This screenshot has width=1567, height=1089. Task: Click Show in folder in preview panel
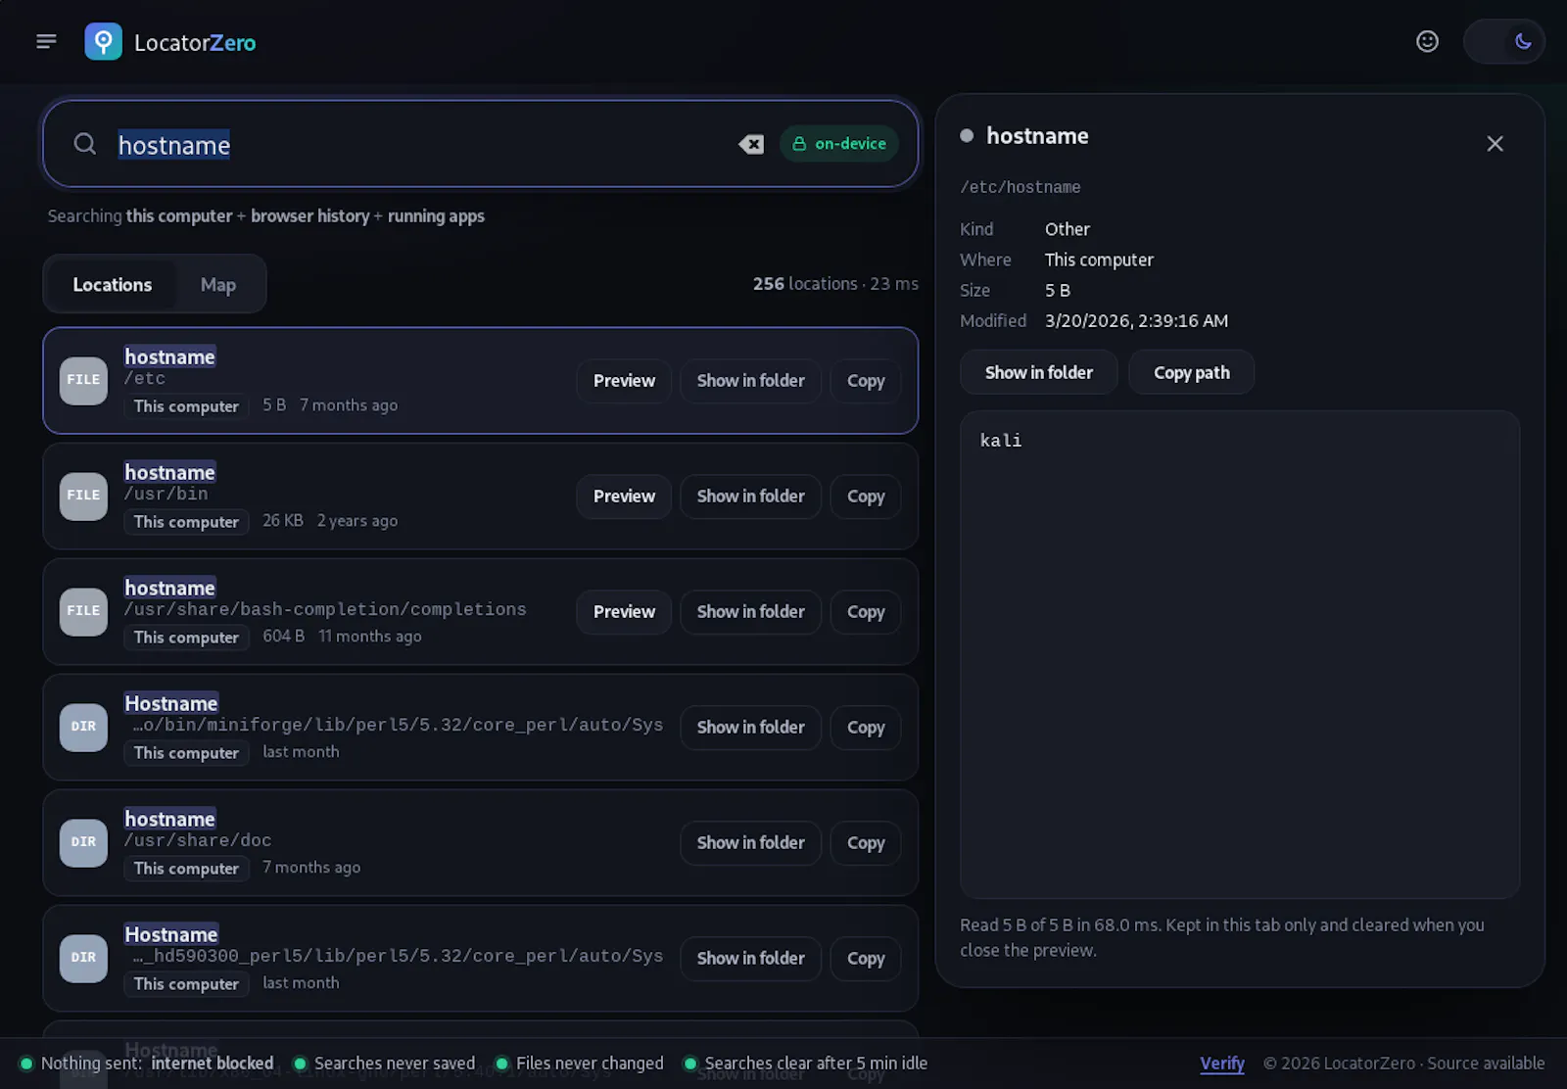click(1038, 372)
